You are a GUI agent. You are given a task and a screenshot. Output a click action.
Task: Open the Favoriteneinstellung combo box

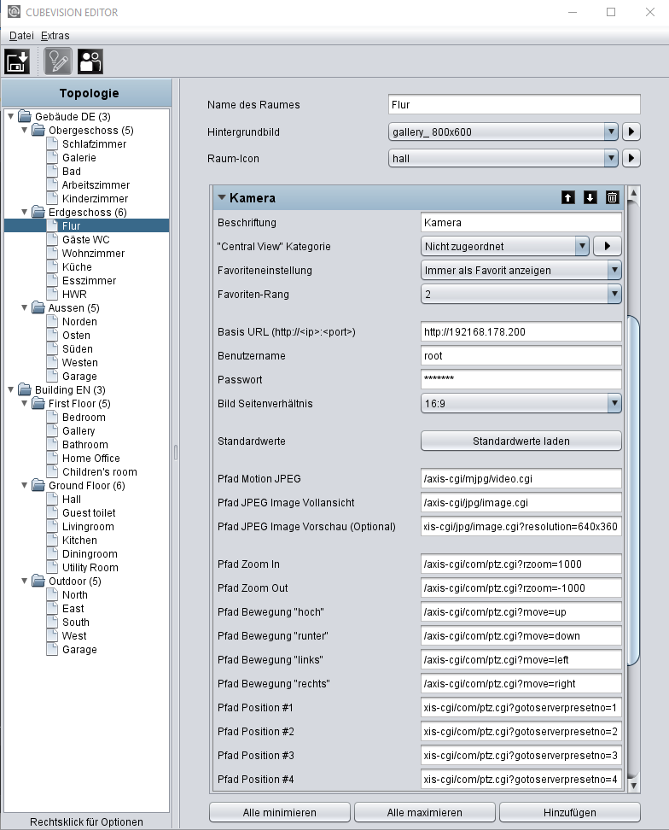coord(521,271)
